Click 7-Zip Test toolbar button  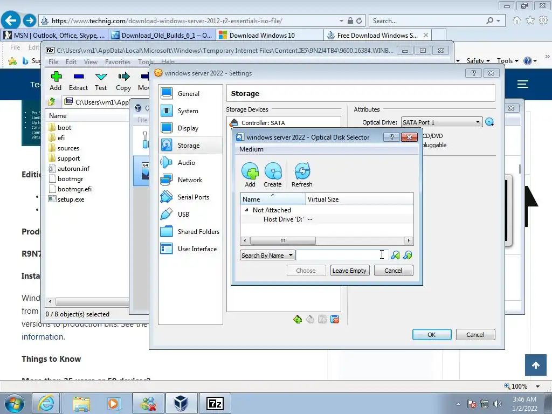tap(101, 81)
